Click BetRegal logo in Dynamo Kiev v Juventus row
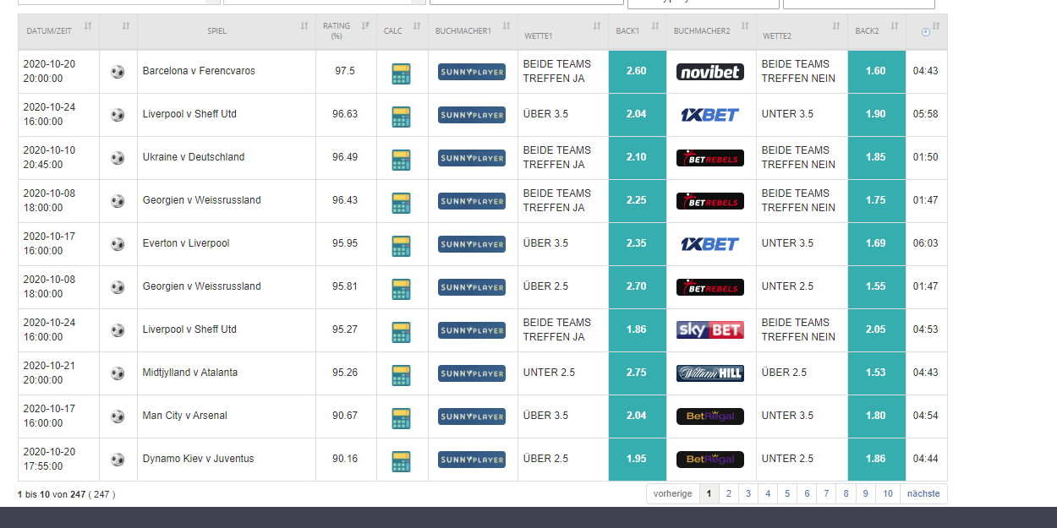 pyautogui.click(x=710, y=460)
